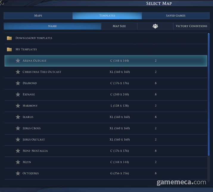Expand the Downloaded Templates folder

point(34,38)
